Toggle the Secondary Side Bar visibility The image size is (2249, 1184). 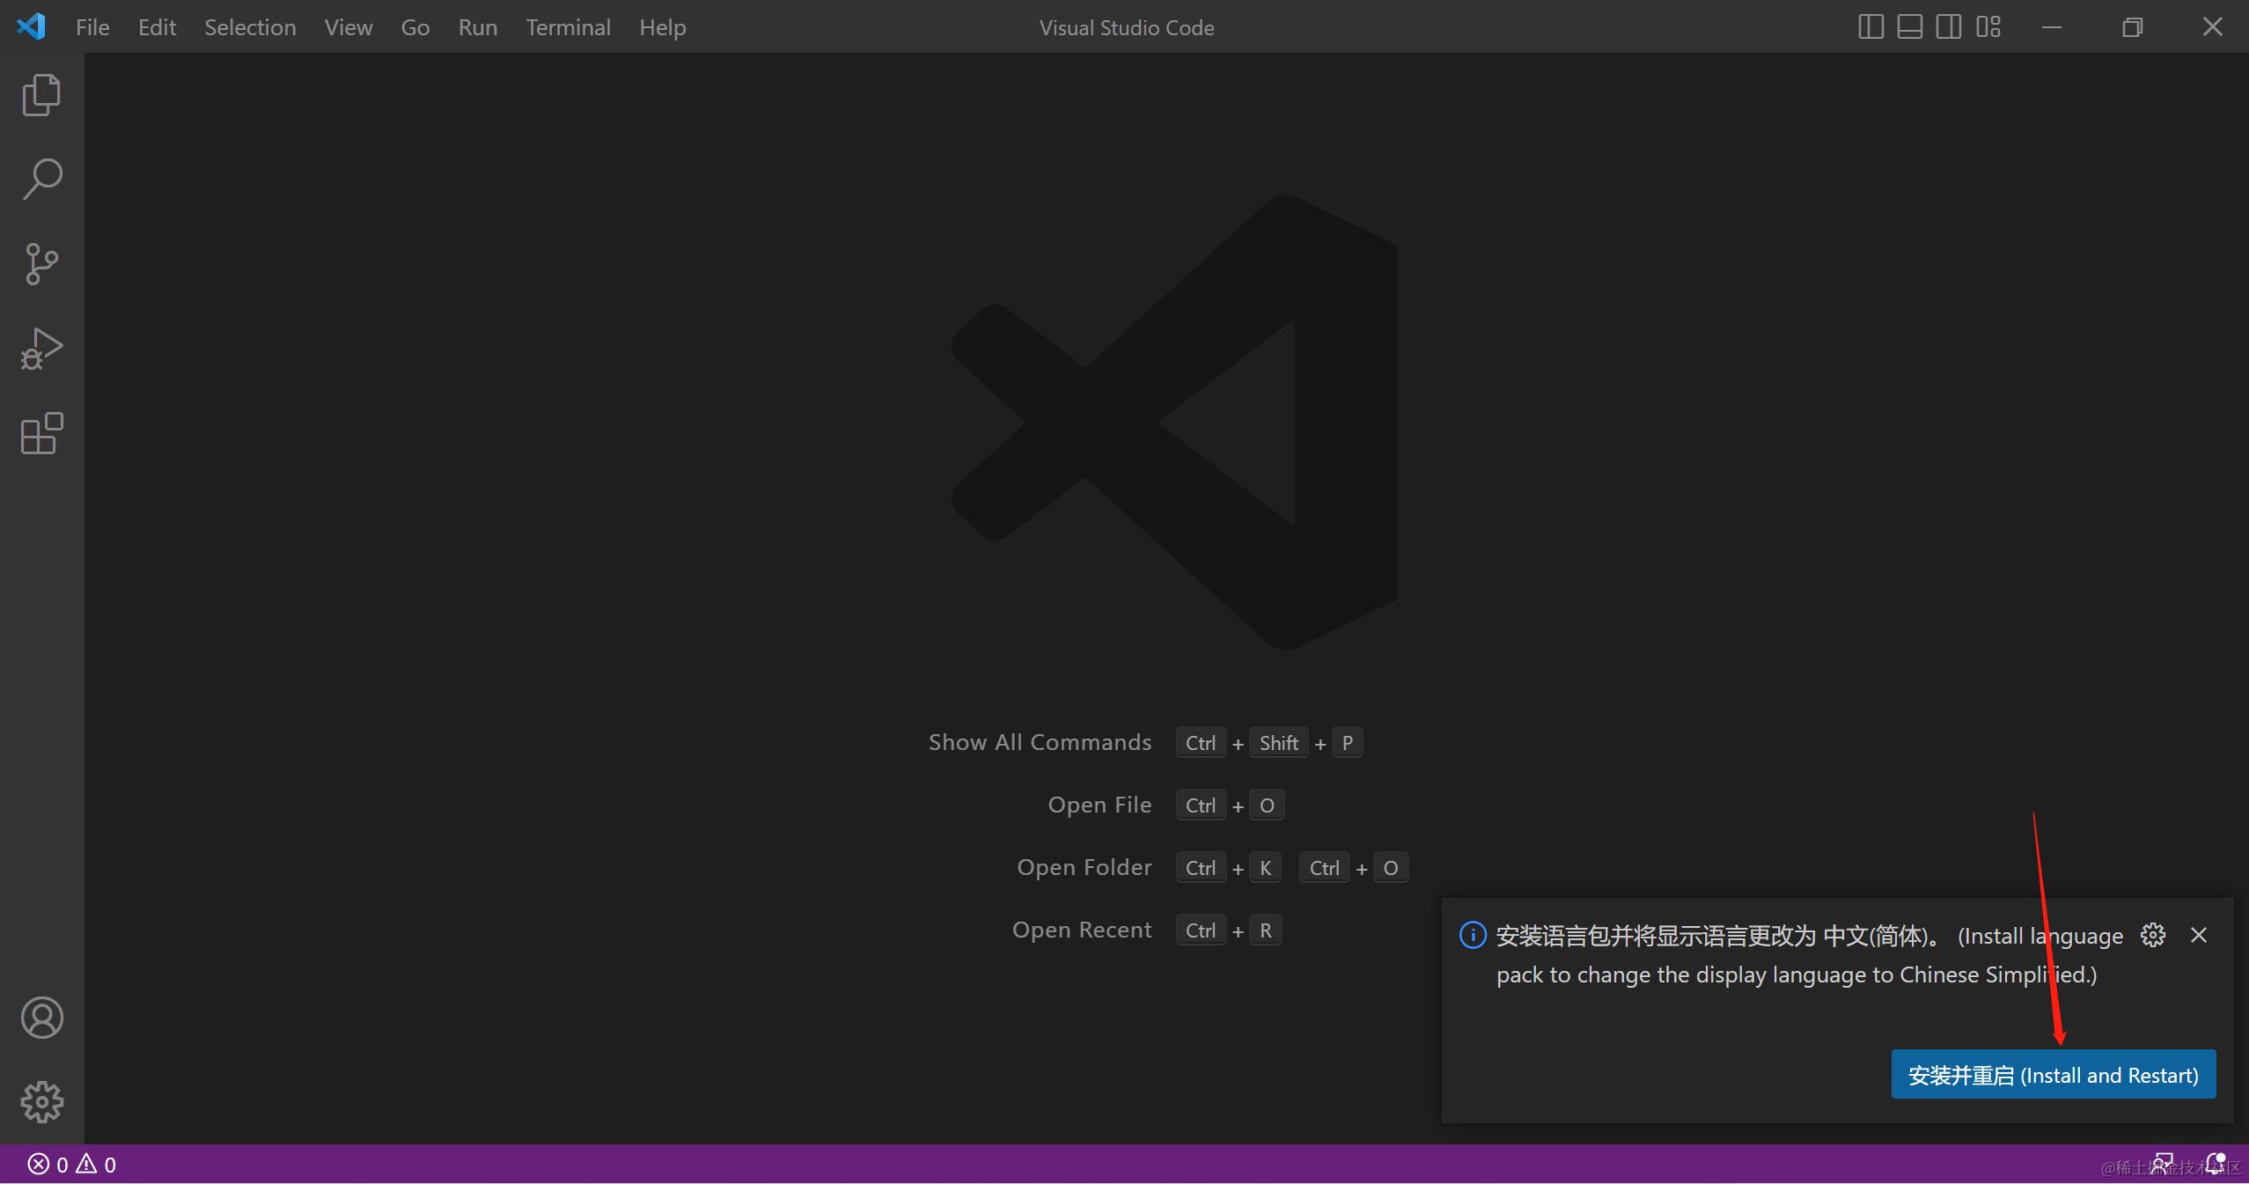click(x=1948, y=27)
